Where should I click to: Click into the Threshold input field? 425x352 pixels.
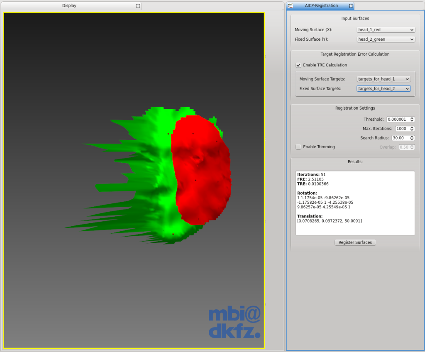[398, 119]
